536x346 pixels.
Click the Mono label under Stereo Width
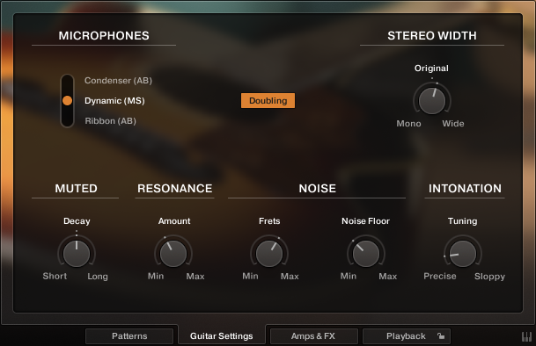[x=409, y=124]
